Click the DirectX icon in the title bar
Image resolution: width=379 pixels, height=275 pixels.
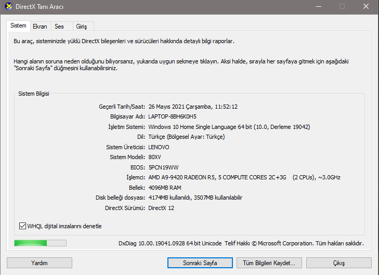(8, 6)
